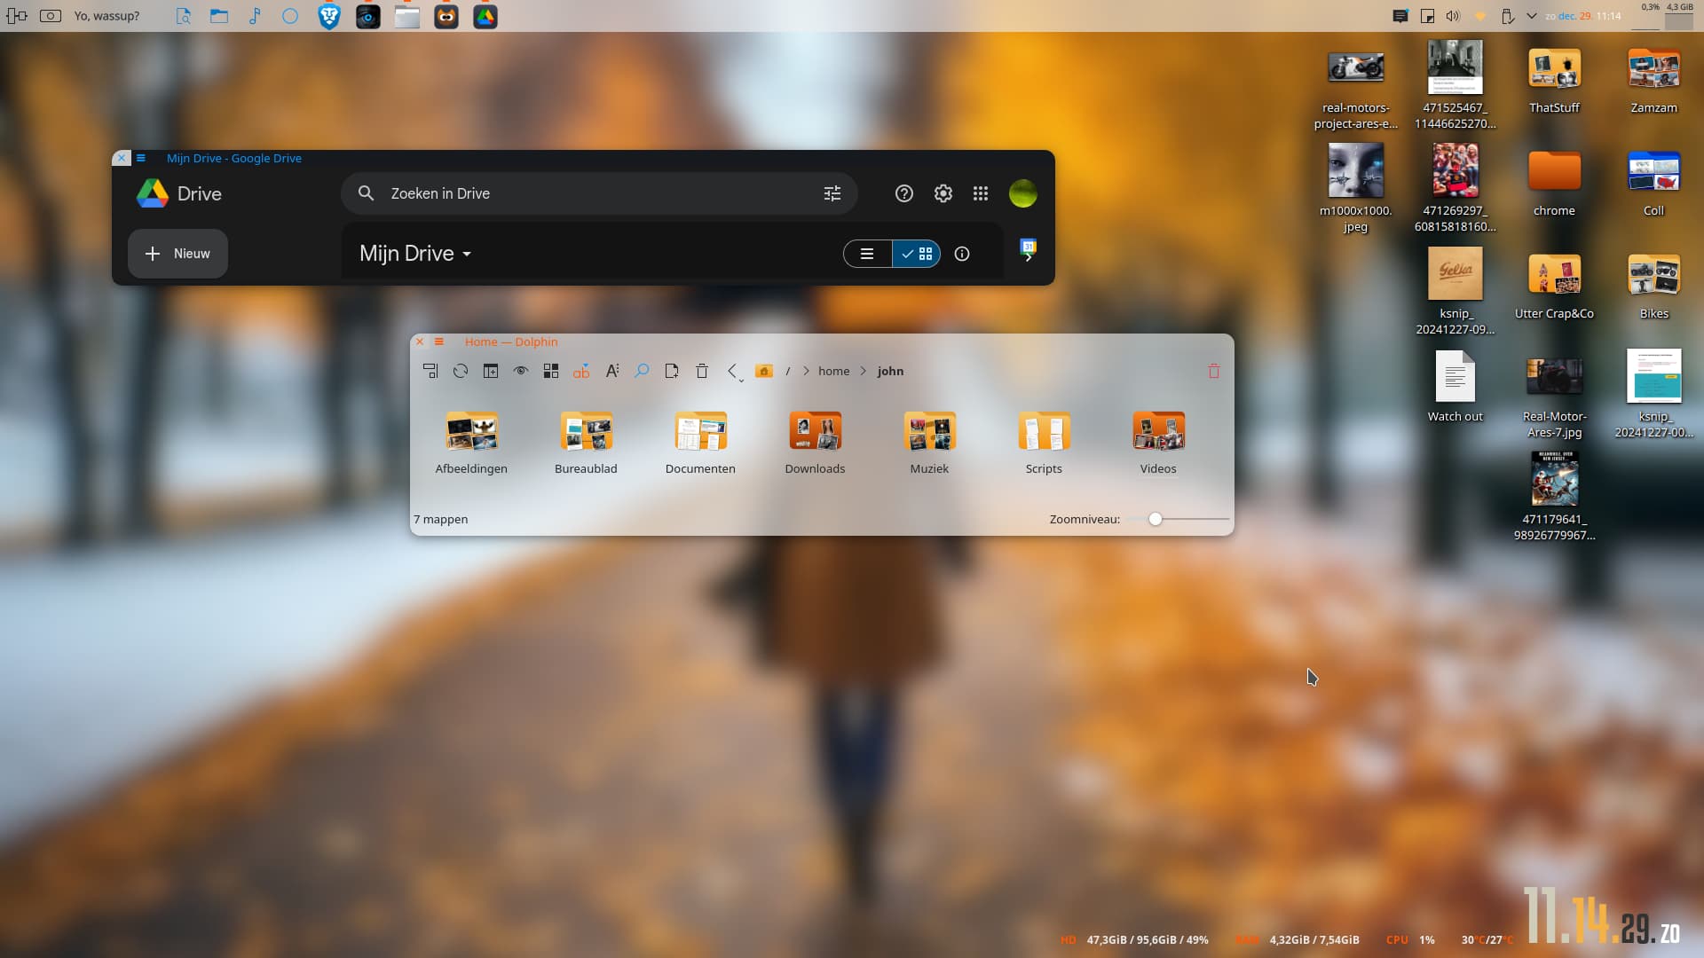This screenshot has width=1704, height=958.
Task: Select the Videos folder
Action: click(x=1158, y=443)
